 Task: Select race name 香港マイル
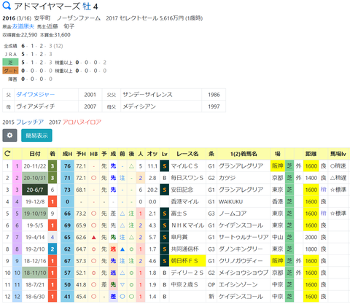[x=184, y=202]
